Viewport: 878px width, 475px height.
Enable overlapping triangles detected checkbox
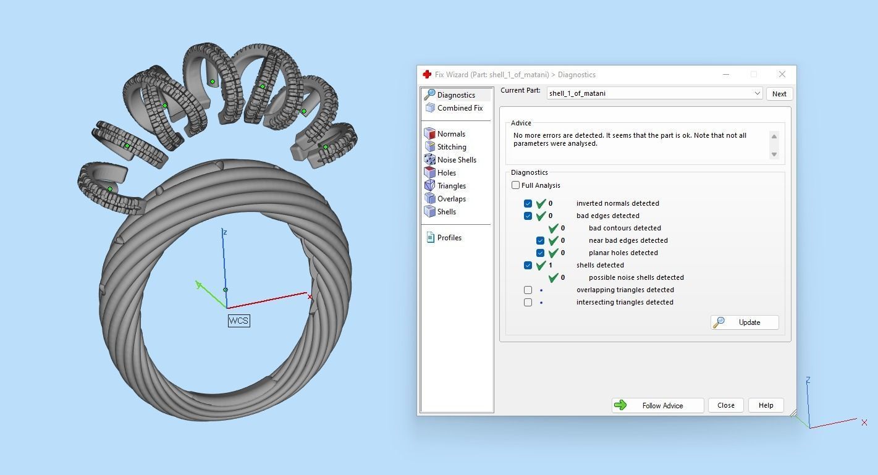tap(528, 290)
